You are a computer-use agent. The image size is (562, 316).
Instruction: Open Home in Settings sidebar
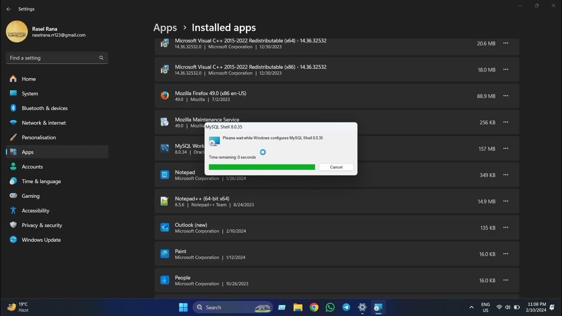(57, 79)
